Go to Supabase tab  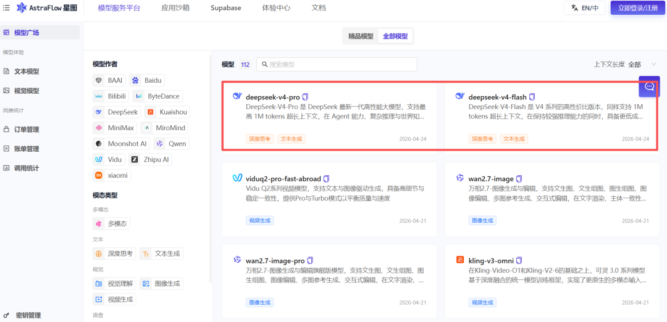(x=225, y=8)
